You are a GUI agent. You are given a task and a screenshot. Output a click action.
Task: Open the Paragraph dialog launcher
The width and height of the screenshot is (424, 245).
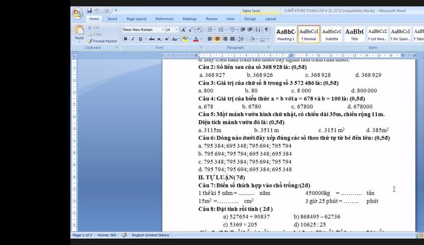pyautogui.click(x=268, y=47)
